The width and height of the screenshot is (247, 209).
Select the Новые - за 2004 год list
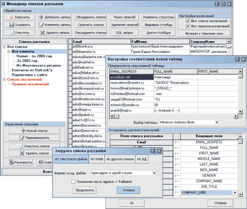click(34, 56)
